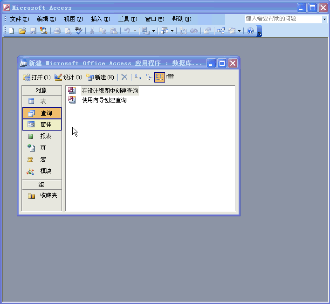Click the New Object icon

click(232, 31)
